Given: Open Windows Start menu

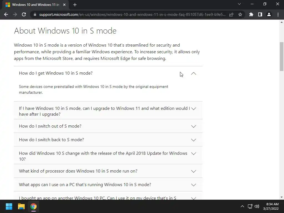Looking at the screenshot, I should (9, 206).
